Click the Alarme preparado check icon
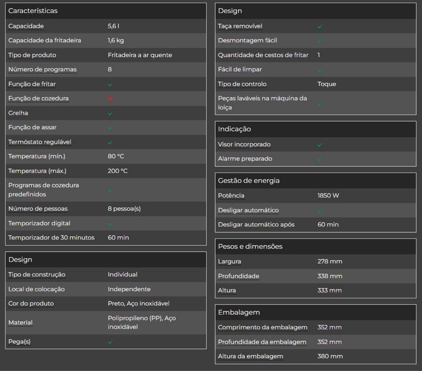 pyautogui.click(x=320, y=159)
